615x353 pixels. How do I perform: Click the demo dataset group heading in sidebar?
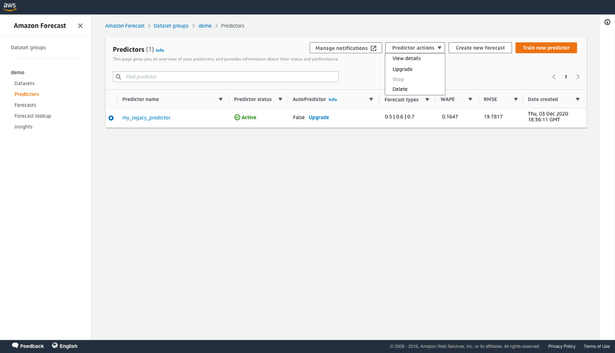point(18,72)
